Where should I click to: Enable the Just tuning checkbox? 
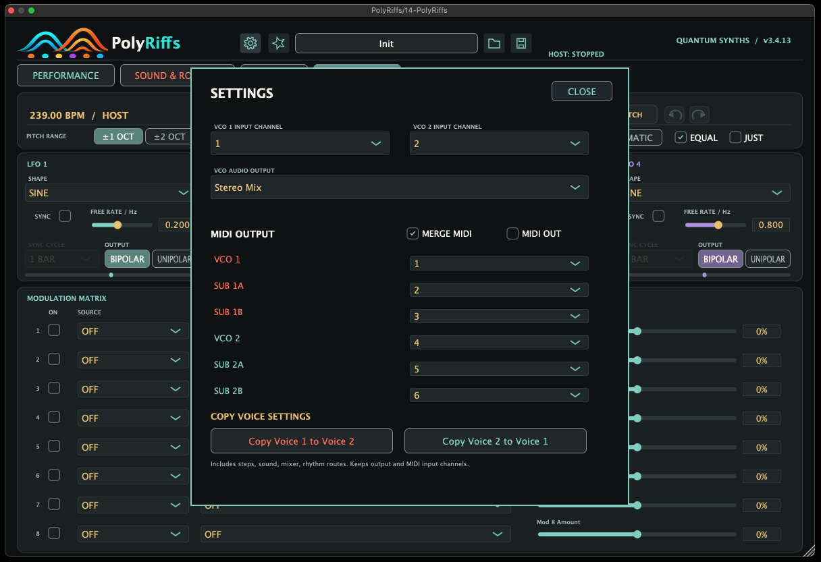[735, 137]
